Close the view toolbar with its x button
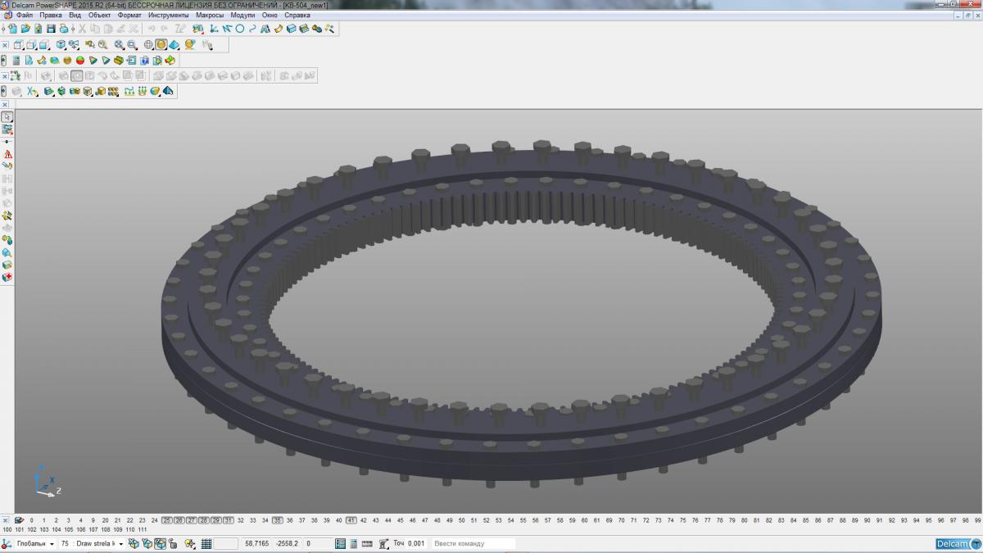This screenshot has width=983, height=553. pyautogui.click(x=4, y=45)
